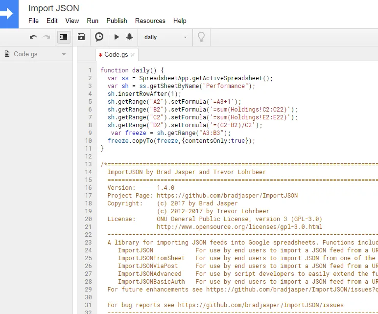Image resolution: width=378 pixels, height=314 pixels.
Task: Close the Code.gs editor tab
Action: click(133, 55)
